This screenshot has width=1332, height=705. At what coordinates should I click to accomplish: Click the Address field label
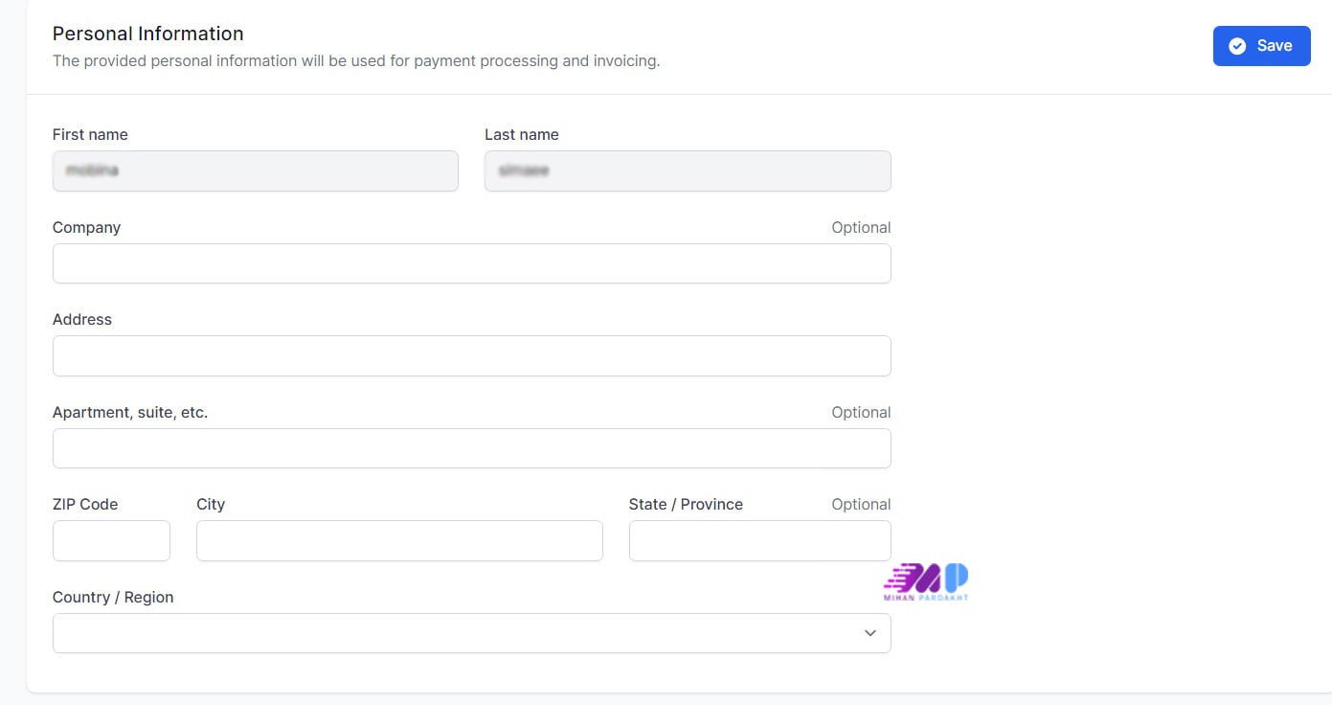click(x=82, y=319)
